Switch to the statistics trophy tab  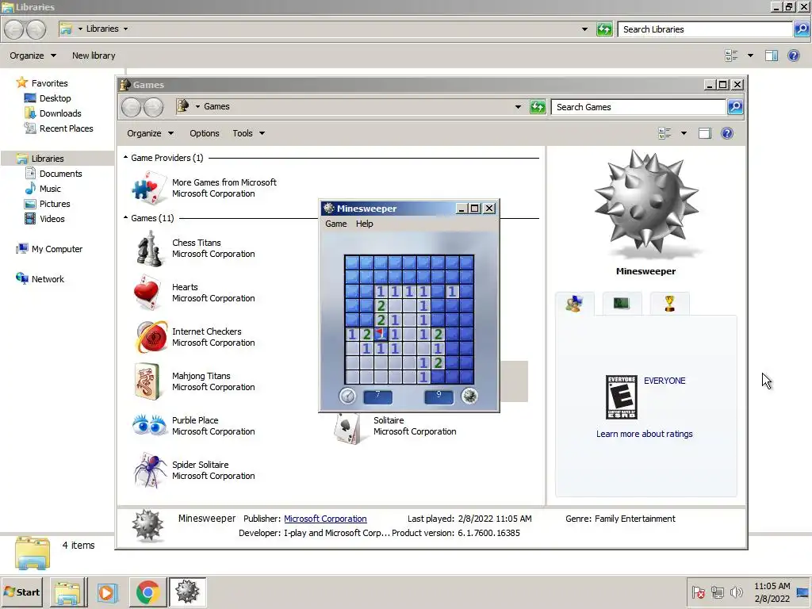669,303
